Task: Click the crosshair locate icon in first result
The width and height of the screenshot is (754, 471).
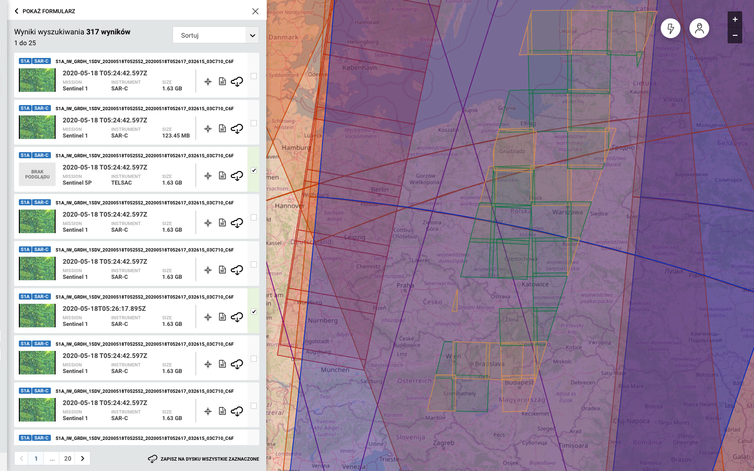Action: 208,82
